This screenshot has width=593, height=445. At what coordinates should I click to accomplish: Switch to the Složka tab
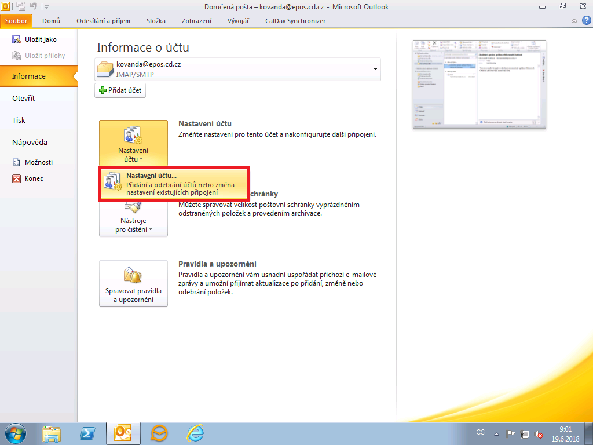(156, 21)
